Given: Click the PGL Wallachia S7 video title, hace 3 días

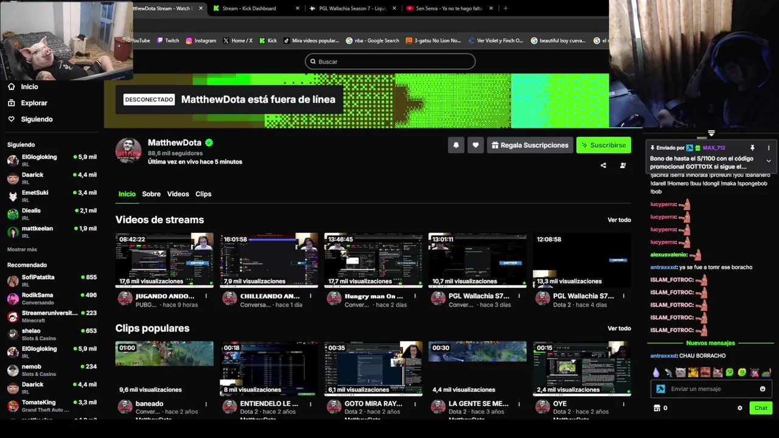Looking at the screenshot, I should (479, 296).
